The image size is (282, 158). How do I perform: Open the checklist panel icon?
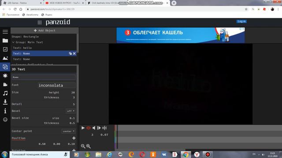click(5, 50)
